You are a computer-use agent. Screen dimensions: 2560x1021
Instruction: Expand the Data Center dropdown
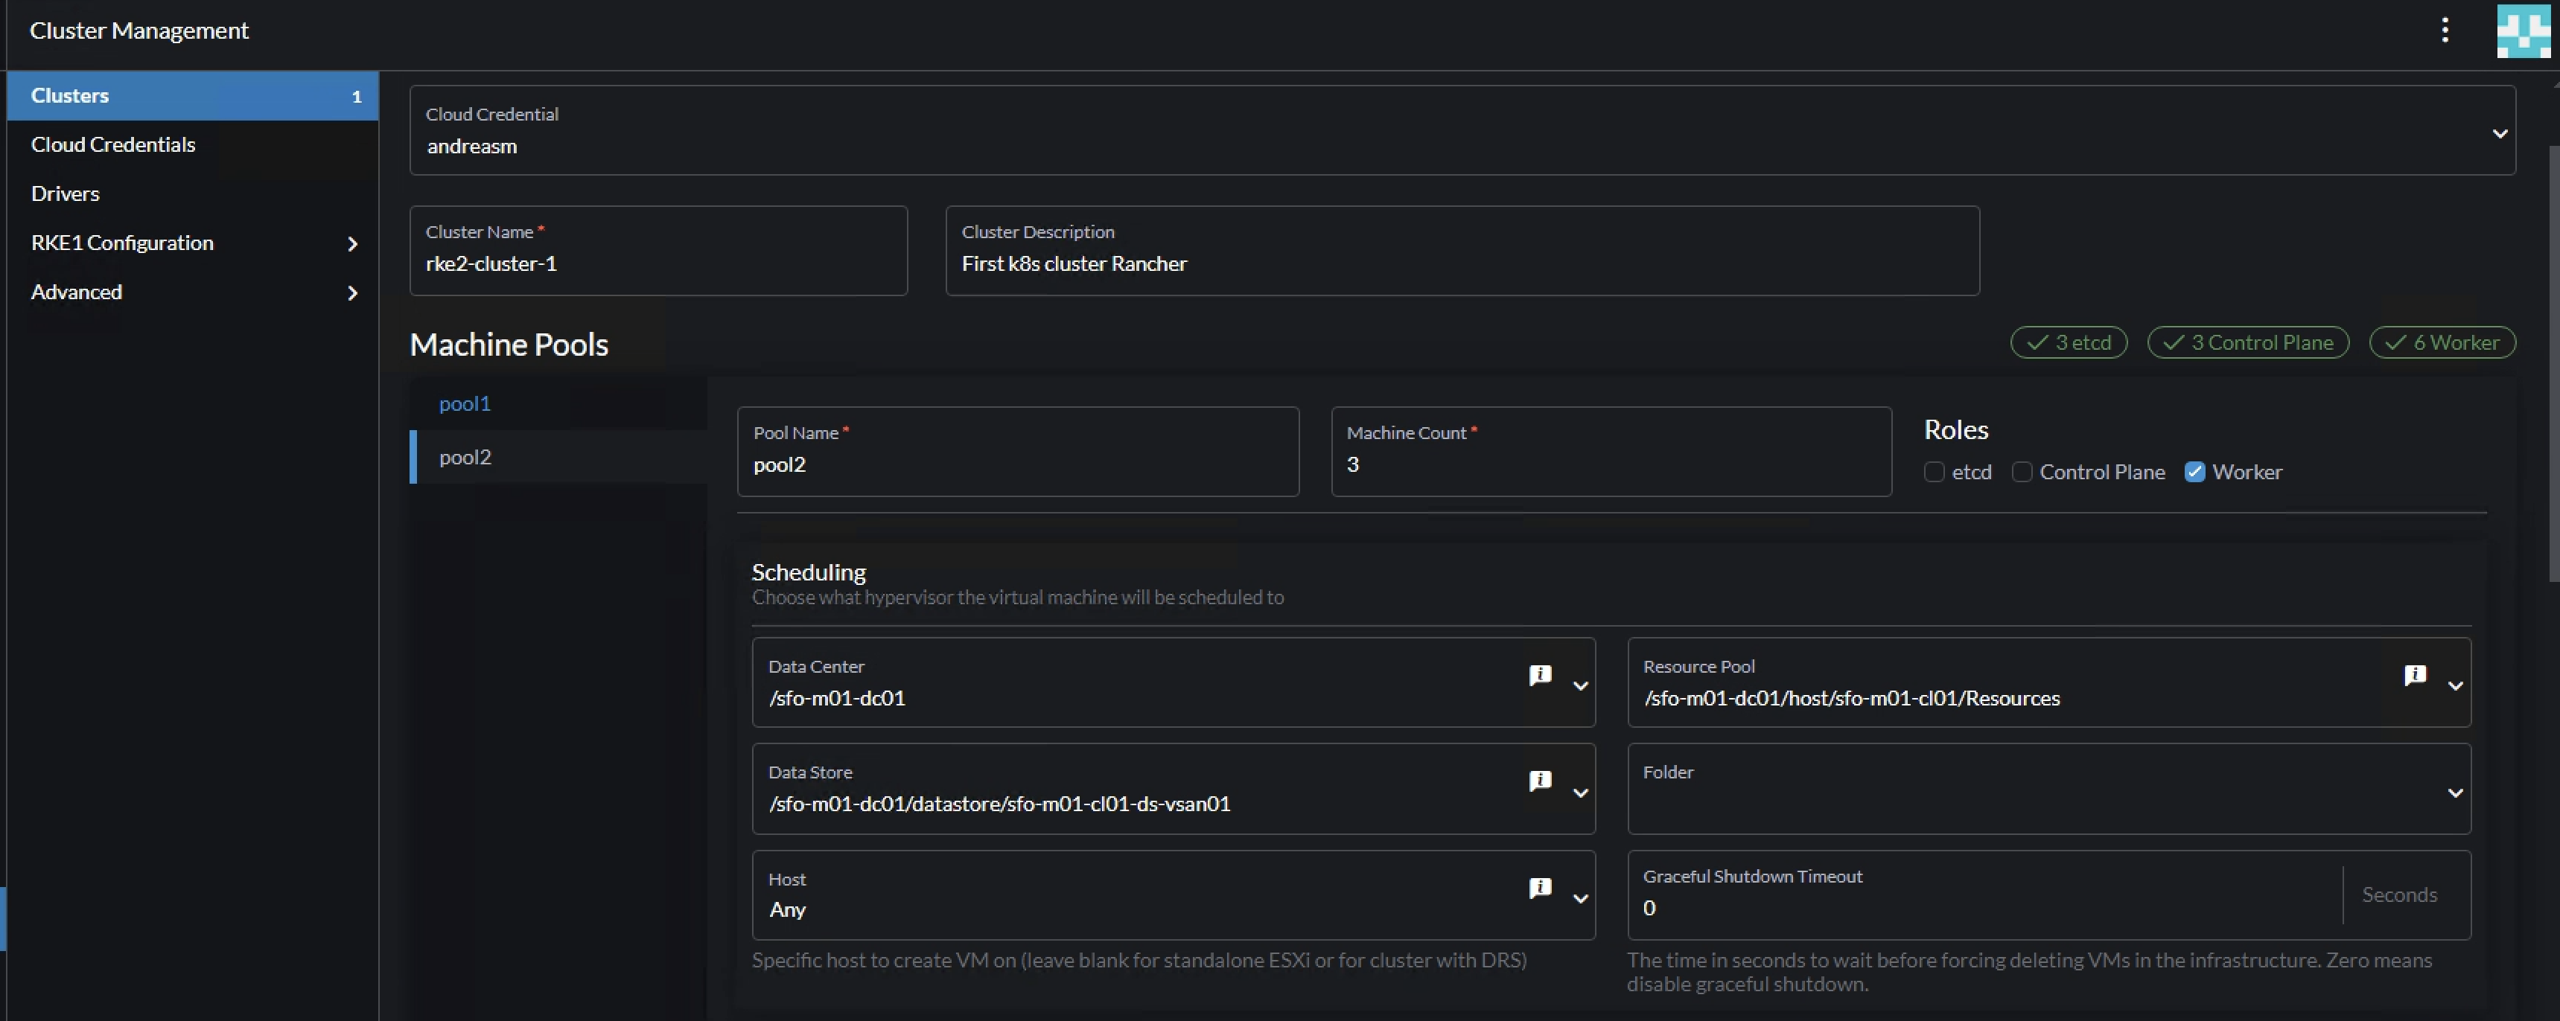(x=1580, y=685)
